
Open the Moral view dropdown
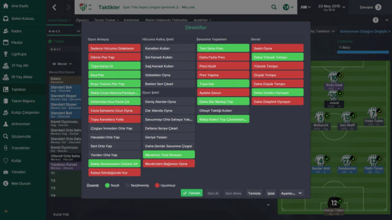pyautogui.click(x=62, y=64)
